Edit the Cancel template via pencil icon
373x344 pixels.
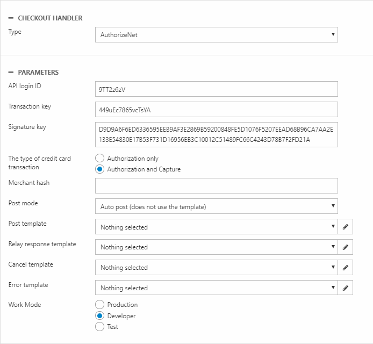[346, 268]
